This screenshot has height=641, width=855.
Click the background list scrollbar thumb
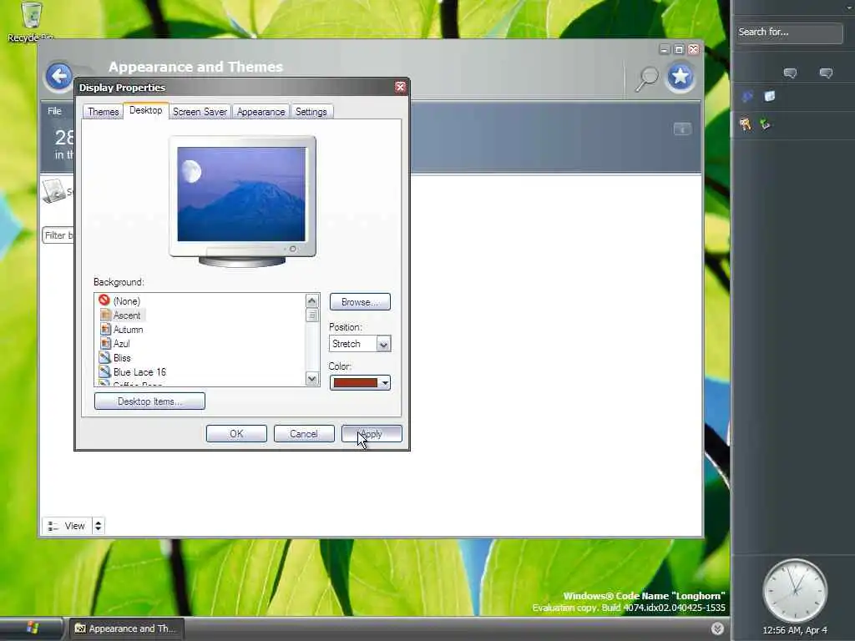tap(312, 315)
